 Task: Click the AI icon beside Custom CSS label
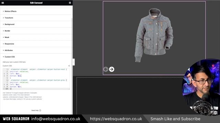tap(69, 66)
